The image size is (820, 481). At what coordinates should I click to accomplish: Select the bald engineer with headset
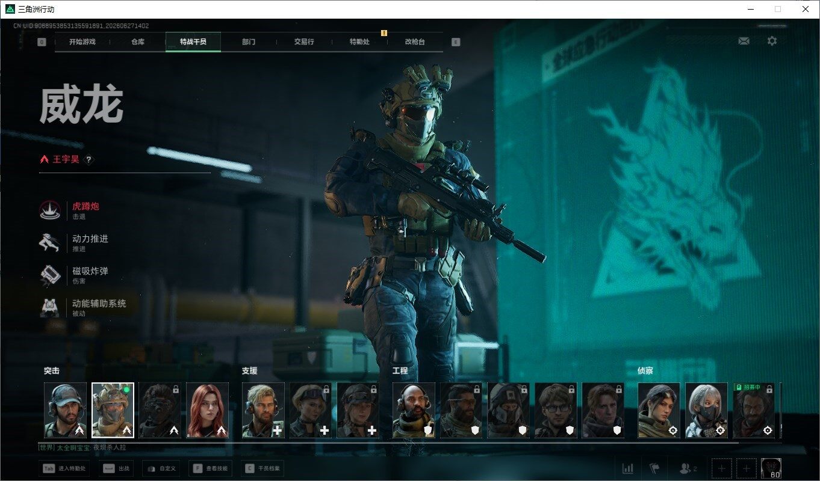pyautogui.click(x=414, y=410)
